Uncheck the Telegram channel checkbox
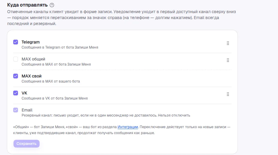Screen dimensions: 278x155 tap(16, 42)
